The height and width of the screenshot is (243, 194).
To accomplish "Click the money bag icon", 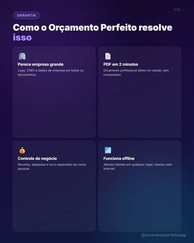I will [x=22, y=150].
